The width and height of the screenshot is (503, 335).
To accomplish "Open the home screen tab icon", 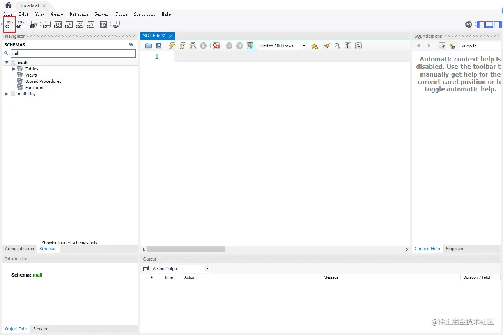I will [x=8, y=5].
